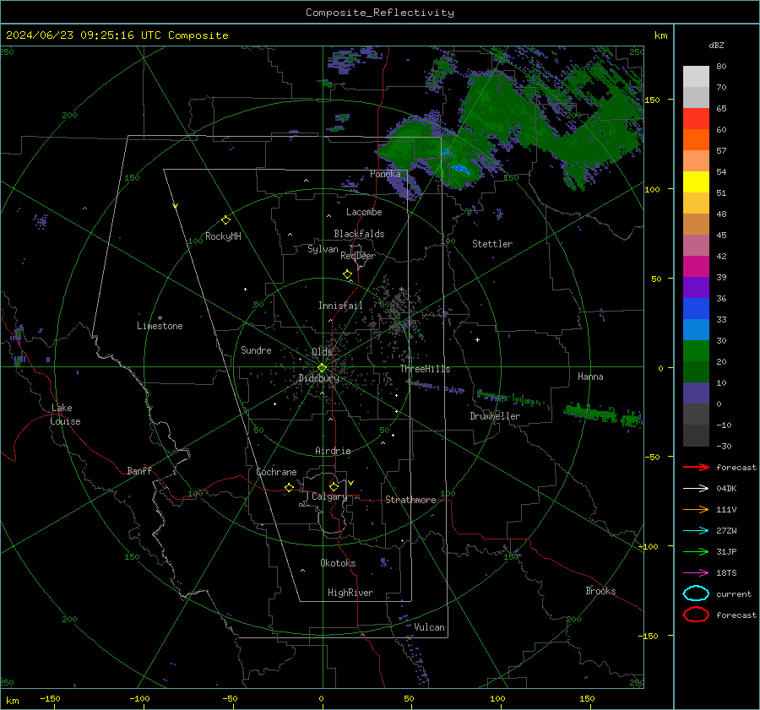Click the cyan 27ZW arrow icon
760x710 pixels.
click(x=696, y=531)
